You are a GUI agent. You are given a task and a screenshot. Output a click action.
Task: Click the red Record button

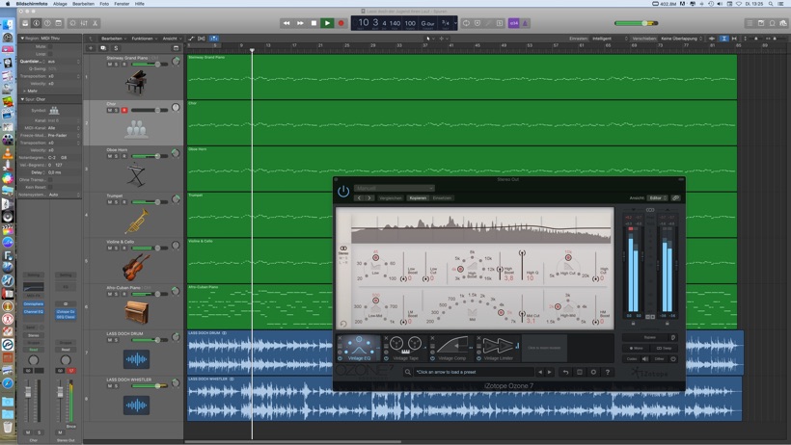pos(341,23)
